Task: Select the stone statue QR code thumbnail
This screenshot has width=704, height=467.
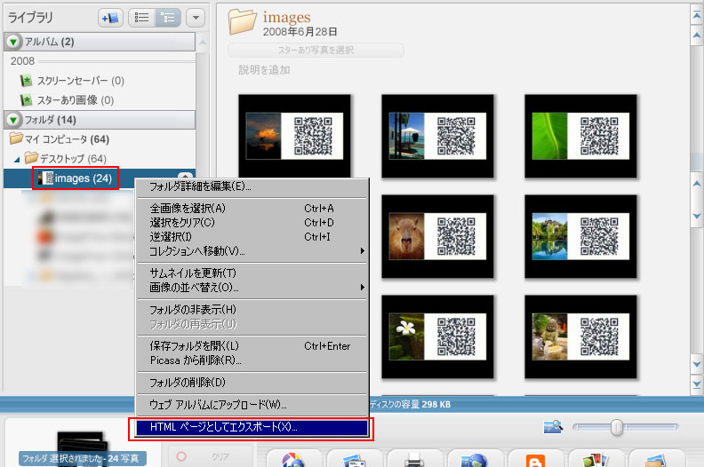Action: click(580, 336)
